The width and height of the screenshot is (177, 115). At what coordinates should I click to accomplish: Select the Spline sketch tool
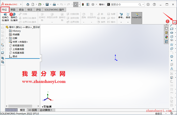[x=172, y=45]
